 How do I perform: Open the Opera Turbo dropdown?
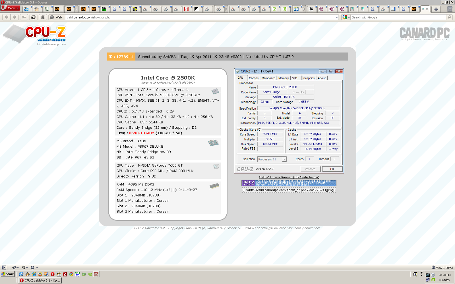click(34, 268)
